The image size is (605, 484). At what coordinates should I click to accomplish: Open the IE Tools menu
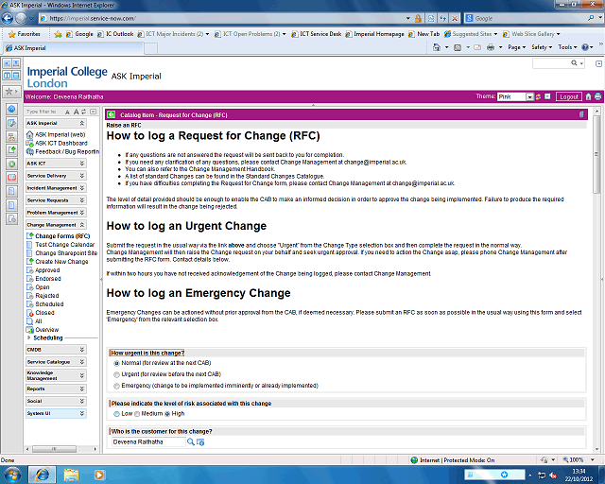[566, 46]
